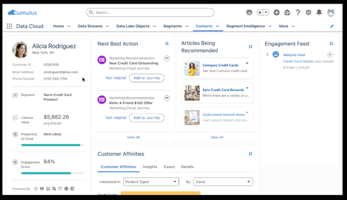
Task: Expand the Customer Affinities panel
Action: point(250,154)
